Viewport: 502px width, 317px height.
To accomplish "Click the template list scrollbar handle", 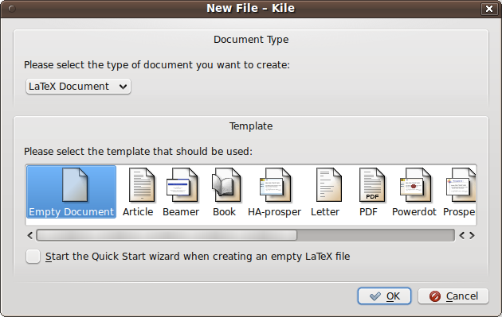I will pos(167,236).
